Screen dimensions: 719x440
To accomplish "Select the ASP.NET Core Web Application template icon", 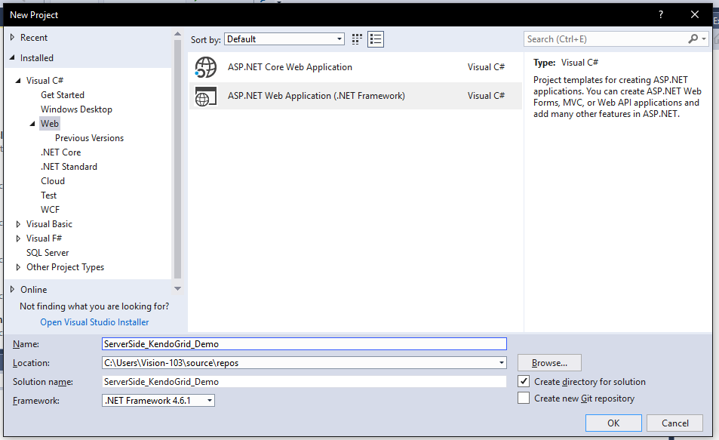I will [204, 66].
